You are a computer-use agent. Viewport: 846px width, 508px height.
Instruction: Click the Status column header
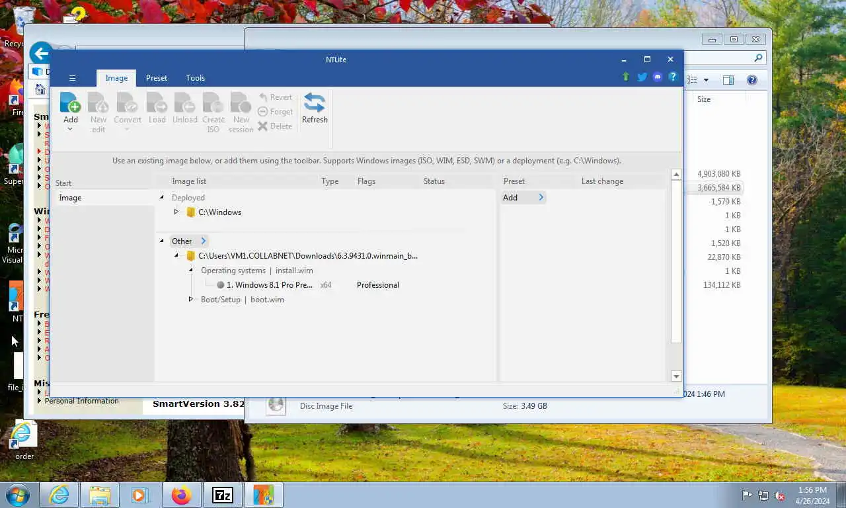click(434, 181)
